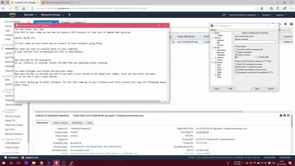
Task: Click the browser forward arrow
Action: tap(10, 8)
